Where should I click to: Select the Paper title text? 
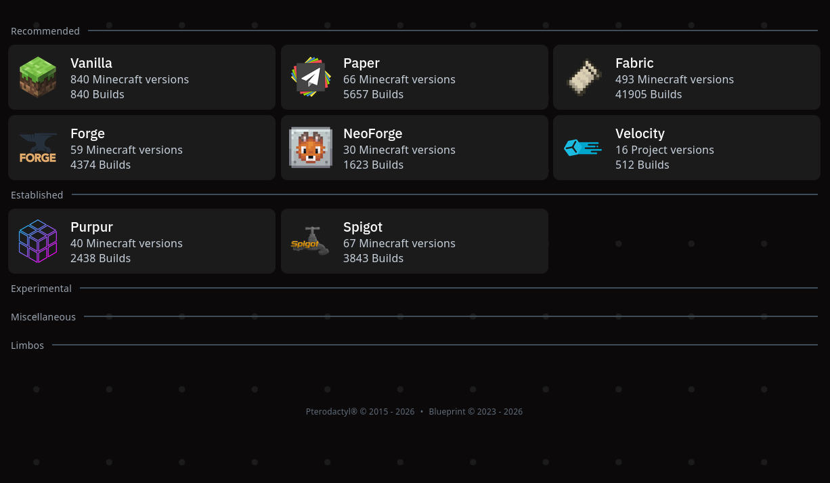[362, 63]
